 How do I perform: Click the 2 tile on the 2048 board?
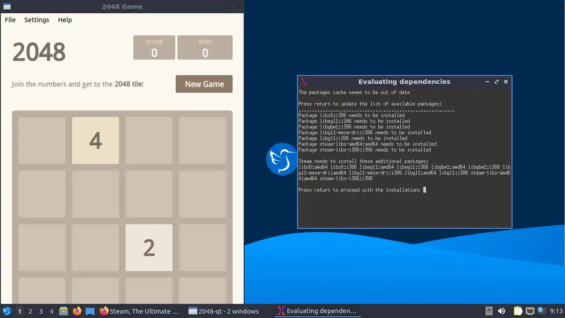[149, 247]
